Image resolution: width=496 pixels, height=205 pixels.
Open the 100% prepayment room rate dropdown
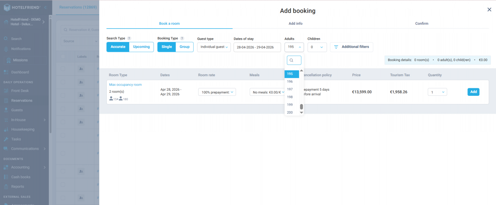point(217,92)
